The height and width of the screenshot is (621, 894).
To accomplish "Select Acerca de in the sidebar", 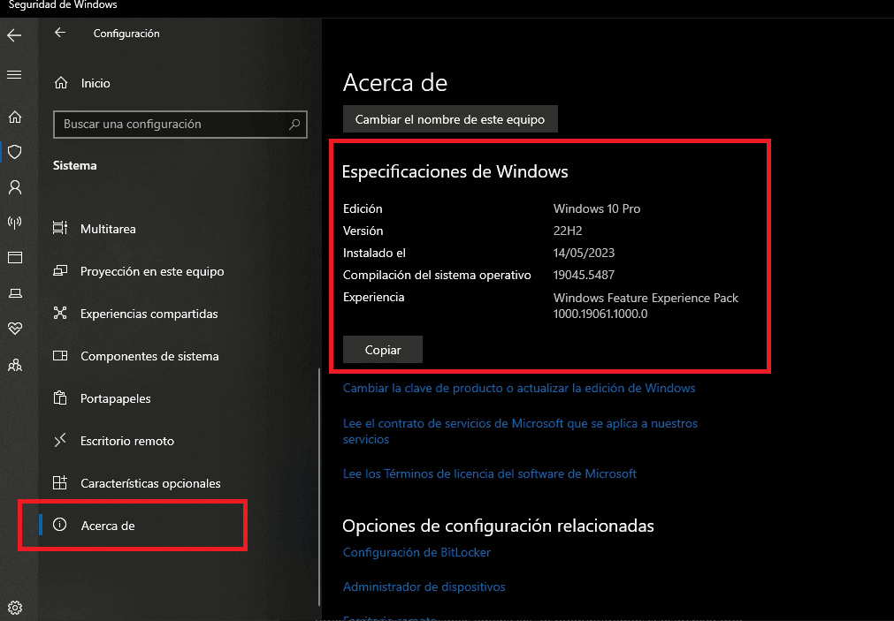I will tap(108, 526).
